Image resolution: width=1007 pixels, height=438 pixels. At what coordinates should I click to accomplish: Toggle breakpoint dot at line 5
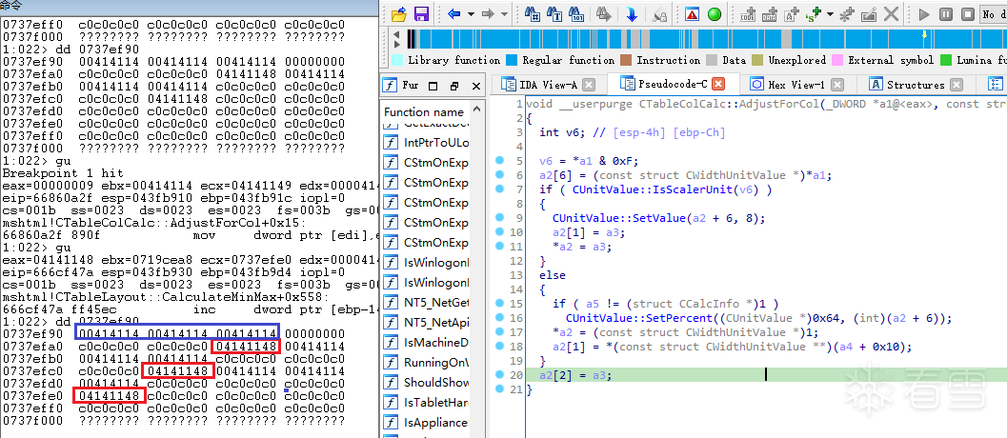[x=500, y=161]
